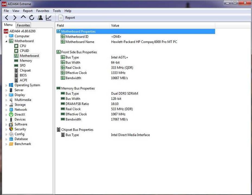Click the Database stack icon

click(x=11, y=139)
